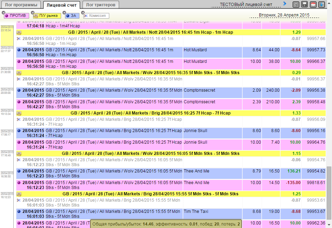Click the blue down-arrow sort icon
Viewport: 332px width, 228px height.
[321, 5]
